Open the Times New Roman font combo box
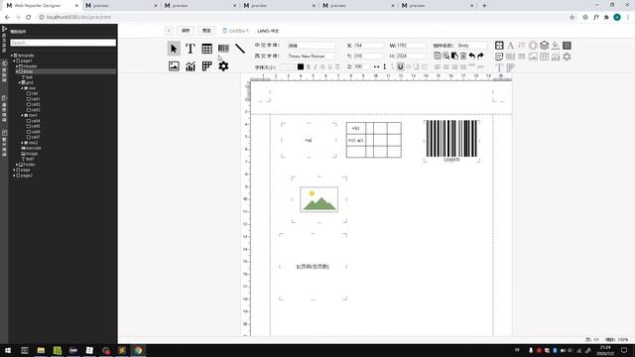The height and width of the screenshot is (357, 635). pyautogui.click(x=312, y=56)
